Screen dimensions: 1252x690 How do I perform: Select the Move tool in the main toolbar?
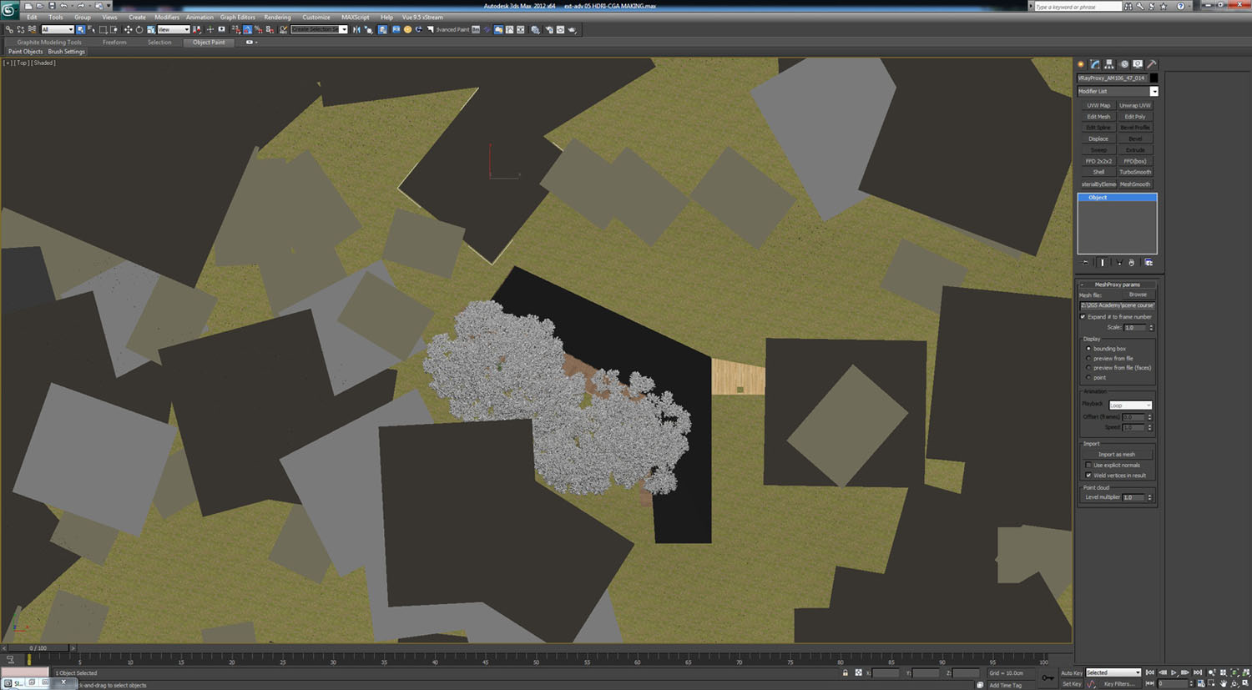[x=128, y=29]
